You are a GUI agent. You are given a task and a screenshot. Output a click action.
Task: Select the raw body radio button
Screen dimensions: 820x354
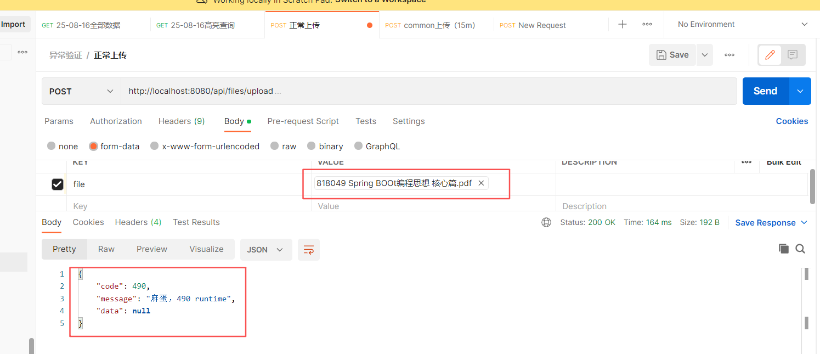(275, 146)
